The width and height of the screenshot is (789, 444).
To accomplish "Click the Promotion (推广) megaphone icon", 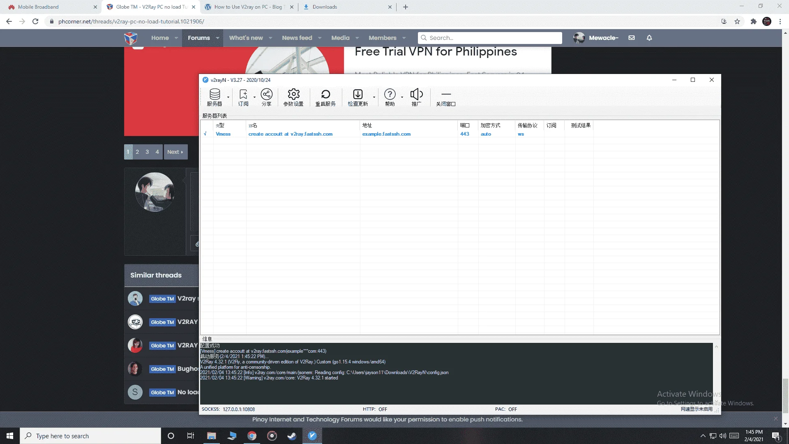I will (x=416, y=97).
